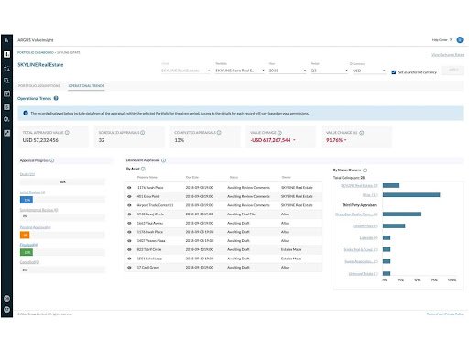The height and width of the screenshot is (352, 469).
Task: Click the green Finalized progress bar
Action: (x=27, y=252)
